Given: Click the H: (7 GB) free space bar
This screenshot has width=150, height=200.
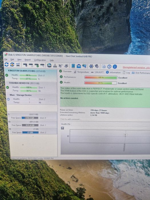Looking at the screenshot, I should [x=31, y=132].
